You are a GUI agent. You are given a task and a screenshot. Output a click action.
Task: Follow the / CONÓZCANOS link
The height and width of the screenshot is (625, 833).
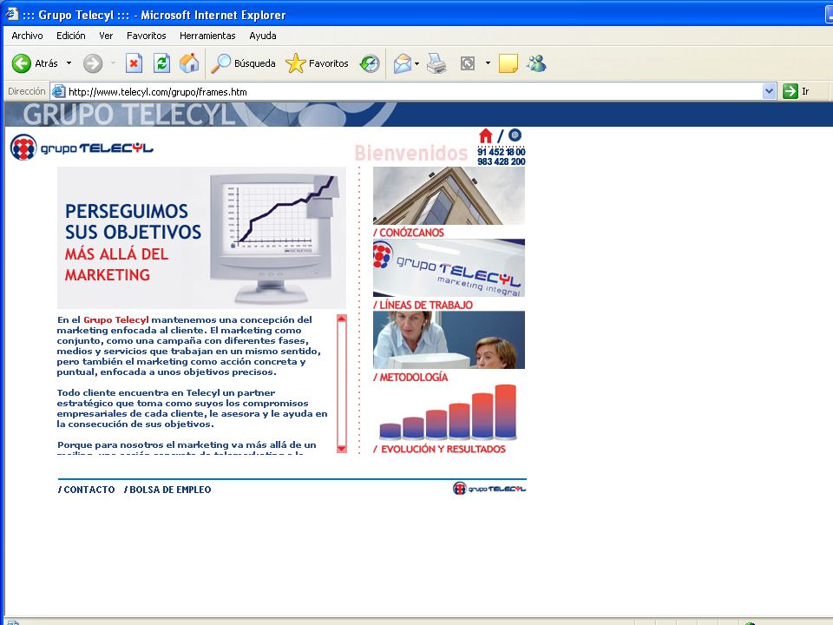[x=409, y=233]
